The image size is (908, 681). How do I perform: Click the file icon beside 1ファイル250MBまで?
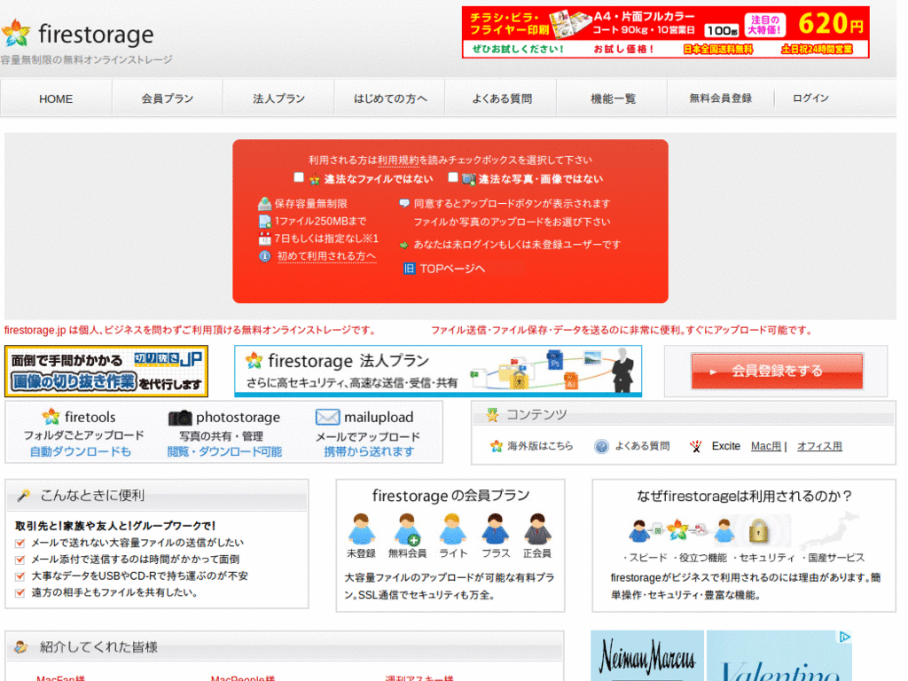pyautogui.click(x=264, y=221)
